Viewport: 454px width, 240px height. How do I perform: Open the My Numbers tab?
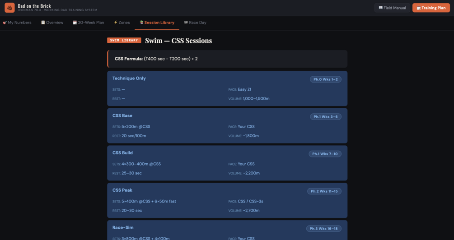[17, 23]
